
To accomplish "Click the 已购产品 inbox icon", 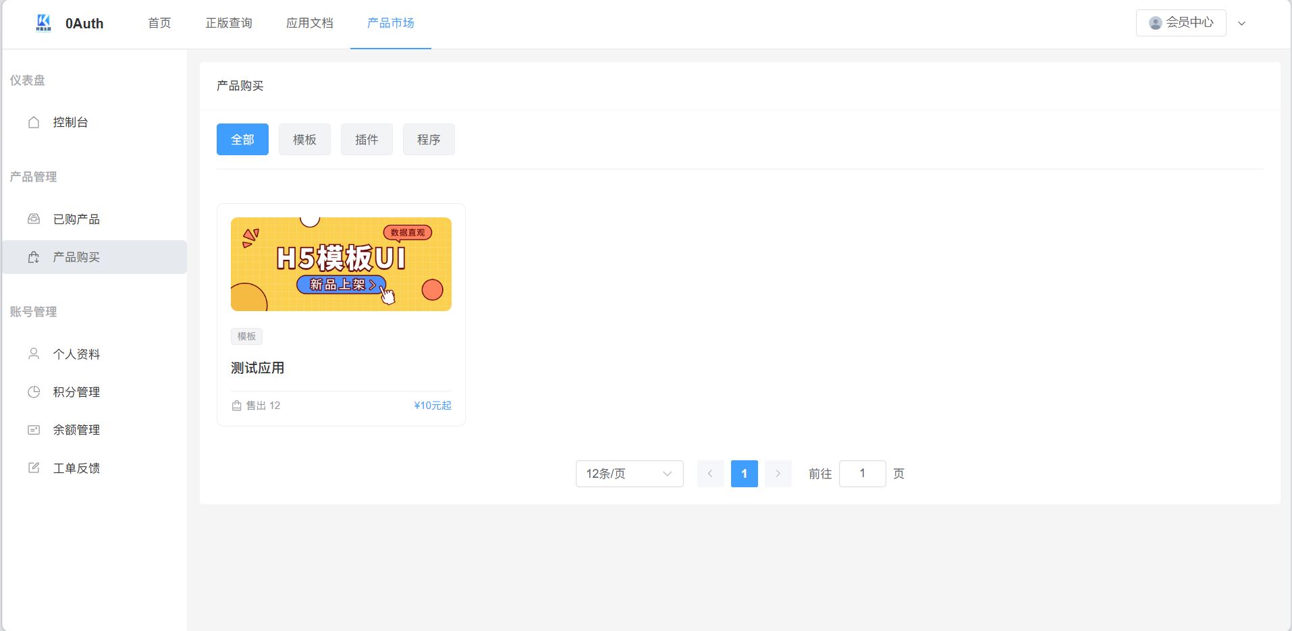I will tap(34, 219).
